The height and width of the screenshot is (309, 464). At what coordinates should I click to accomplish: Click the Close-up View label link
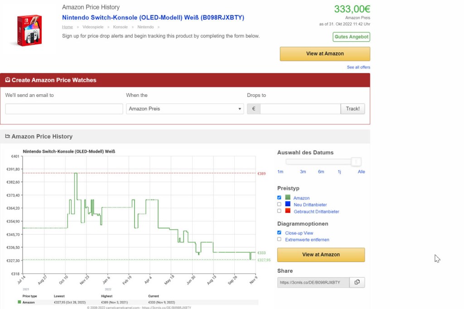(299, 233)
